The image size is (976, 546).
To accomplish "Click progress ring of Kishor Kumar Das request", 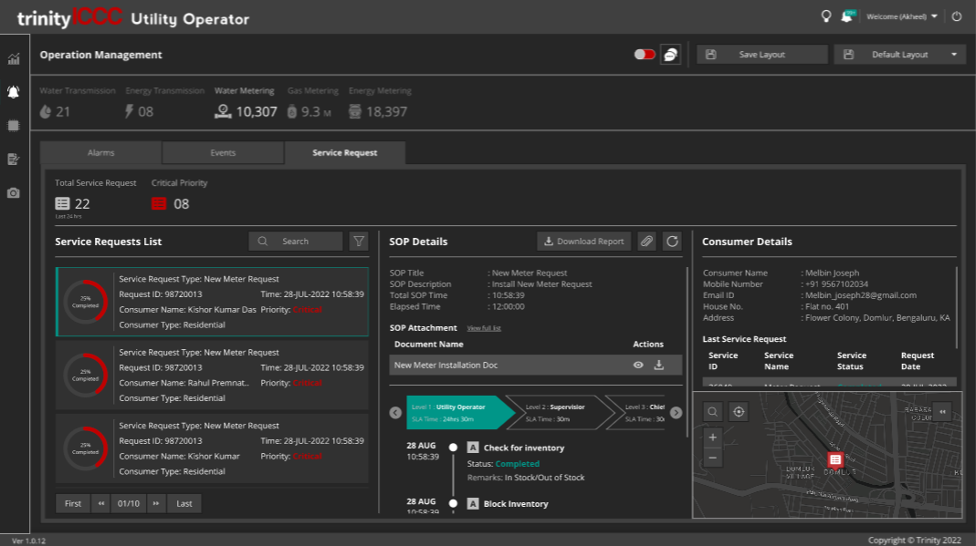I will (x=86, y=302).
